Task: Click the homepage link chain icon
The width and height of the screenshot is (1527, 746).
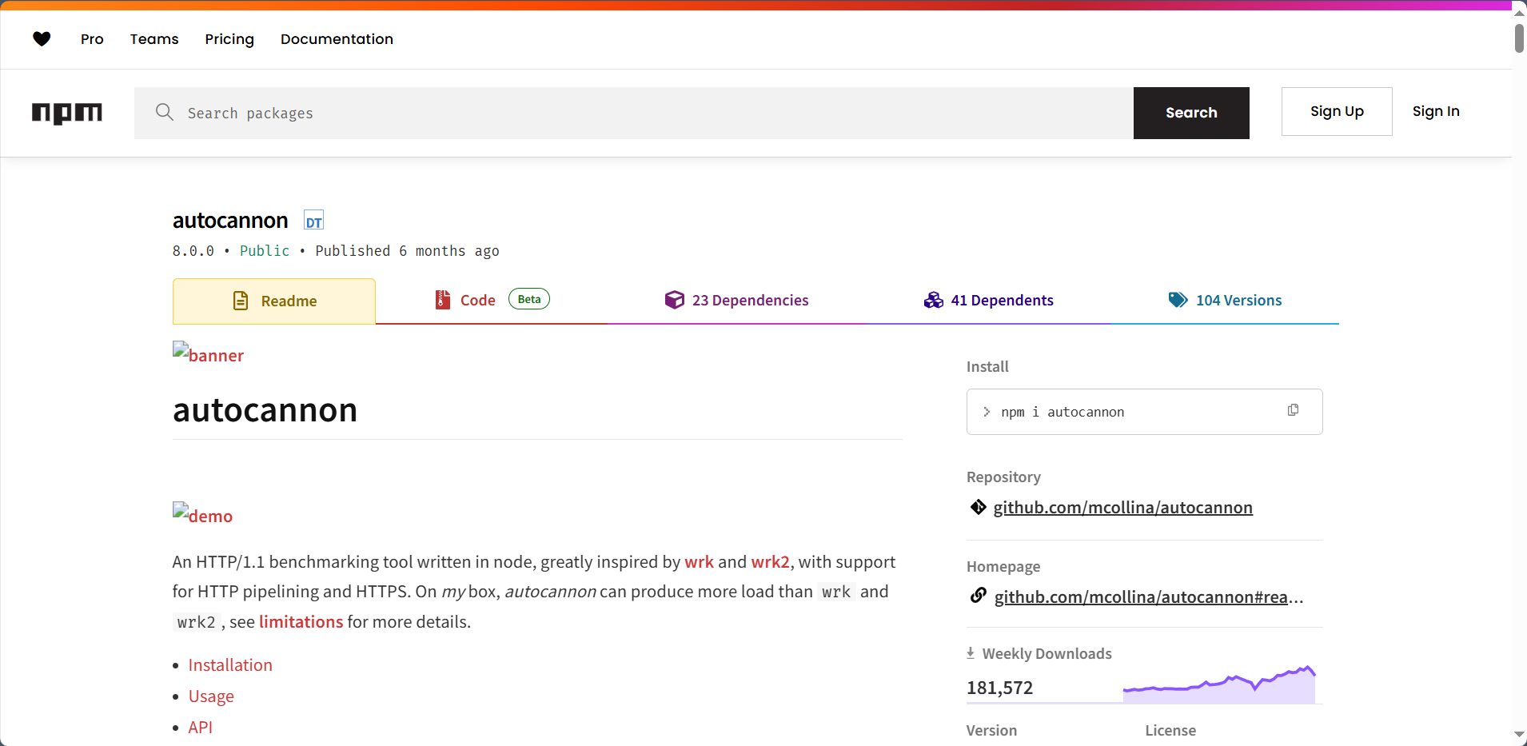Action: click(978, 595)
